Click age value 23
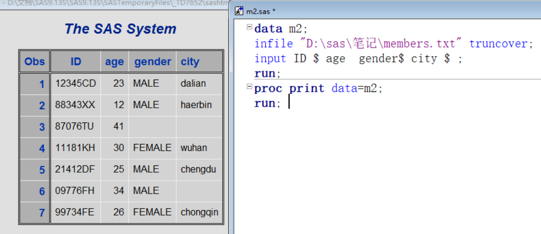 (118, 83)
